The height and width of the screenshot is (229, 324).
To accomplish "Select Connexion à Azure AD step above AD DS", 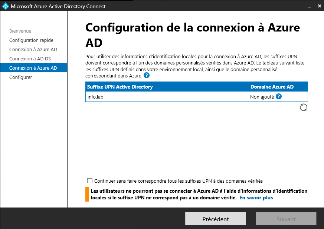I will 33,50.
